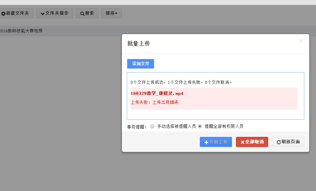Click the 事务提醒 label
Viewport: 316px width, 191px height.
(137, 127)
